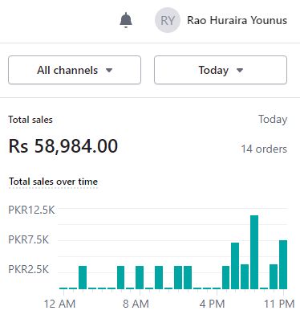Click the 11 PM axis label
Viewport: 300px width, 331px height.
tap(279, 304)
